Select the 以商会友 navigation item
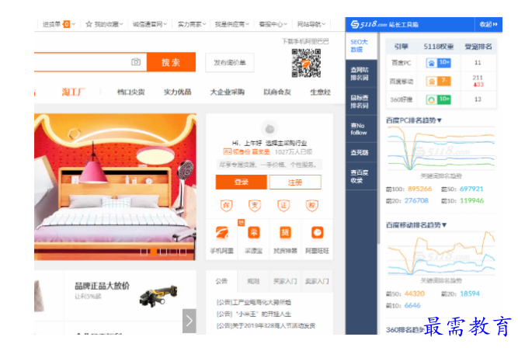 tap(277, 92)
